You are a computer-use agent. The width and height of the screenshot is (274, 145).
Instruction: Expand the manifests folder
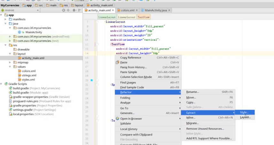6,19
